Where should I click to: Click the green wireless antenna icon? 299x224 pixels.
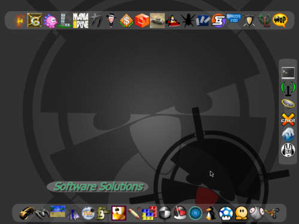pos(288,88)
